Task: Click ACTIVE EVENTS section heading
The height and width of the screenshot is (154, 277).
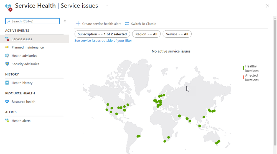Action: click(17, 31)
